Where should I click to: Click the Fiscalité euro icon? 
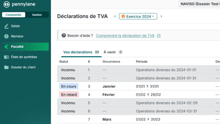[6, 47]
